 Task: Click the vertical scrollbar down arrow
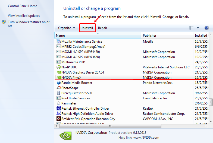211,122
